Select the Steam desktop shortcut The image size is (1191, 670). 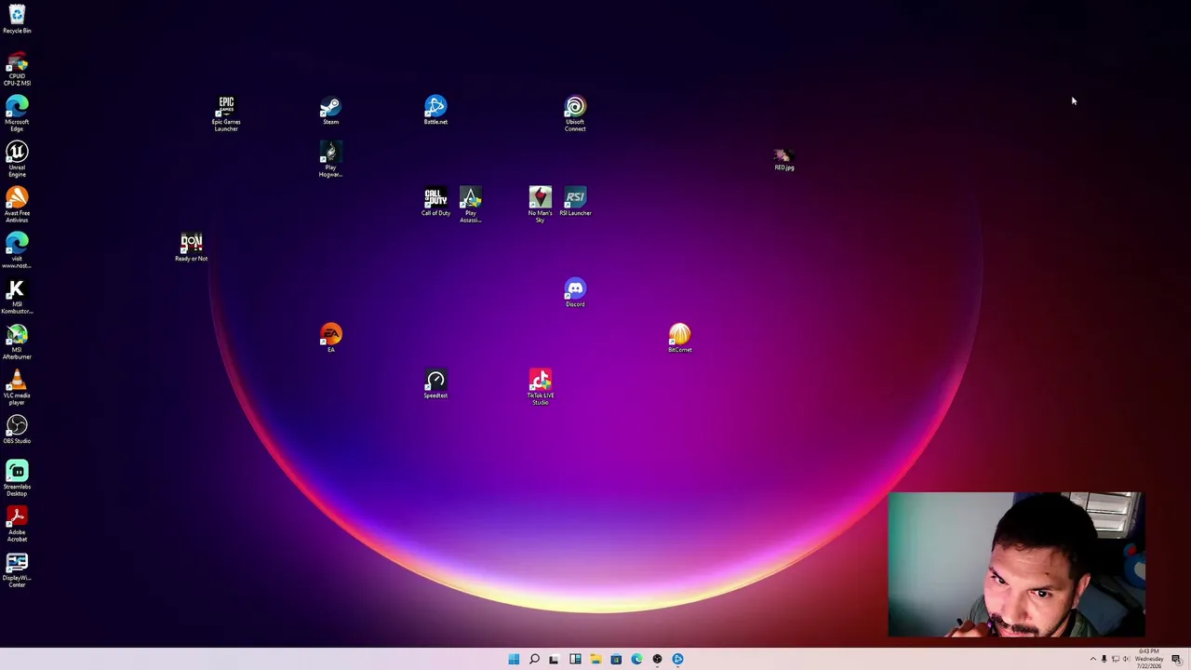[330, 111]
